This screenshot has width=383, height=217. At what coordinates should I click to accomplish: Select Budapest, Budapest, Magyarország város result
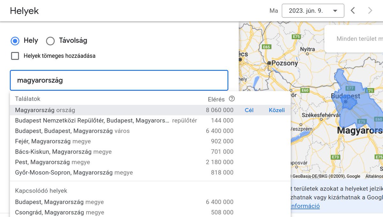(150, 131)
